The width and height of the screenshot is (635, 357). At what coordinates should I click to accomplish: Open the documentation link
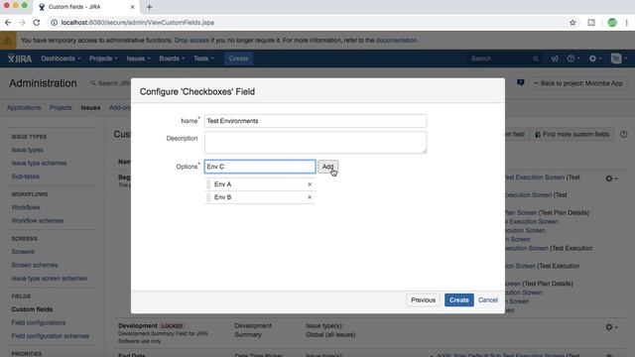click(396, 40)
